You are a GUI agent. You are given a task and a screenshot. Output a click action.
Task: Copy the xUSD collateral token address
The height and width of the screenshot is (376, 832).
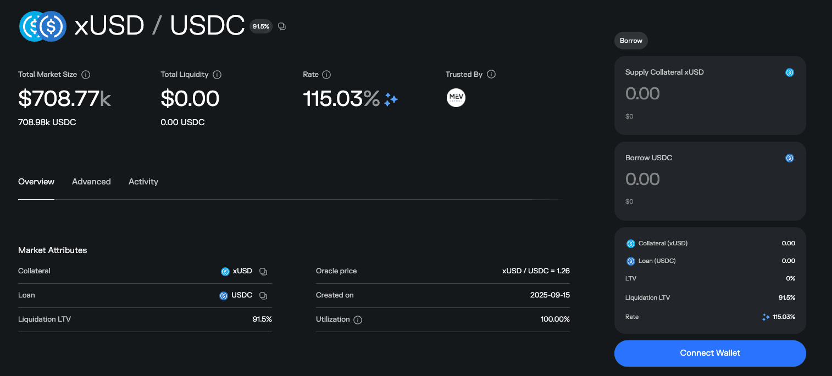pos(263,271)
